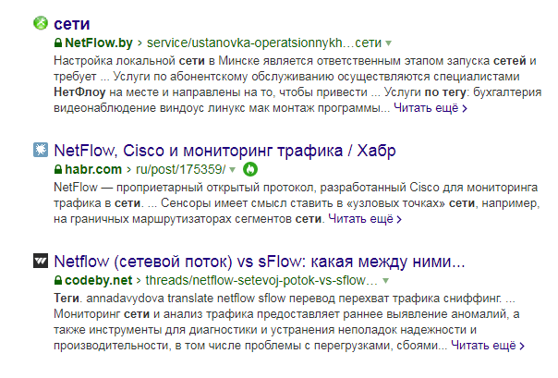The width and height of the screenshot is (558, 378).
Task: Click 'Настройка локальной' snippet text
Action: click(x=115, y=61)
